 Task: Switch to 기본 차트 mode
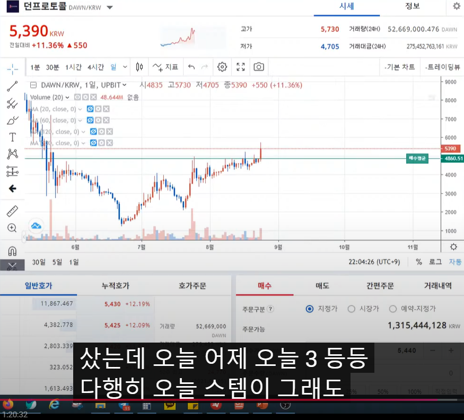[399, 67]
